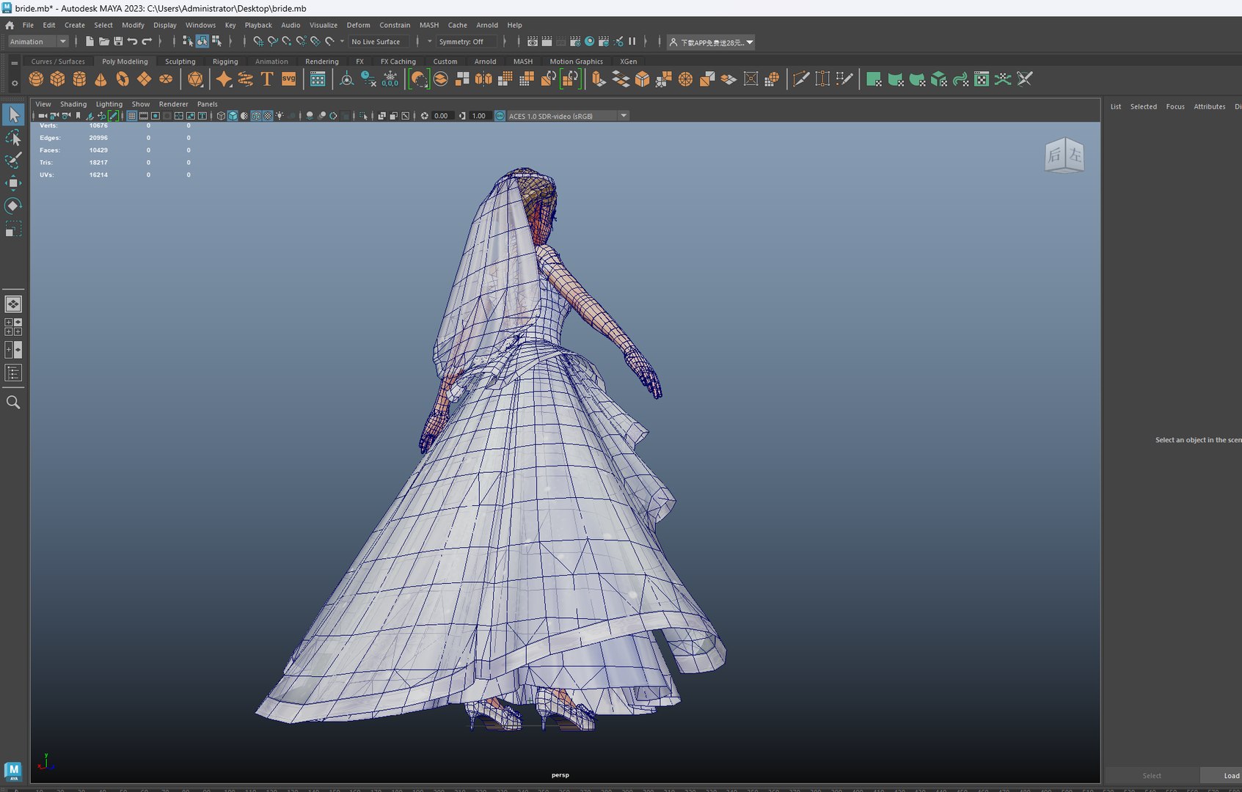Screen dimensions: 1242x792
Task: Toggle smooth shade all cube icon
Action: (x=233, y=116)
